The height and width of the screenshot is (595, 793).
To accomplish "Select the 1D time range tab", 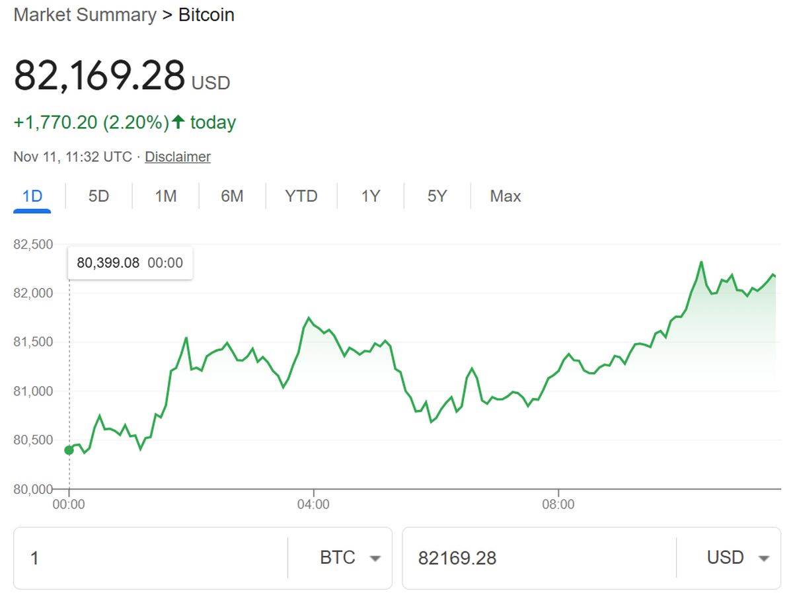I will coord(31,196).
